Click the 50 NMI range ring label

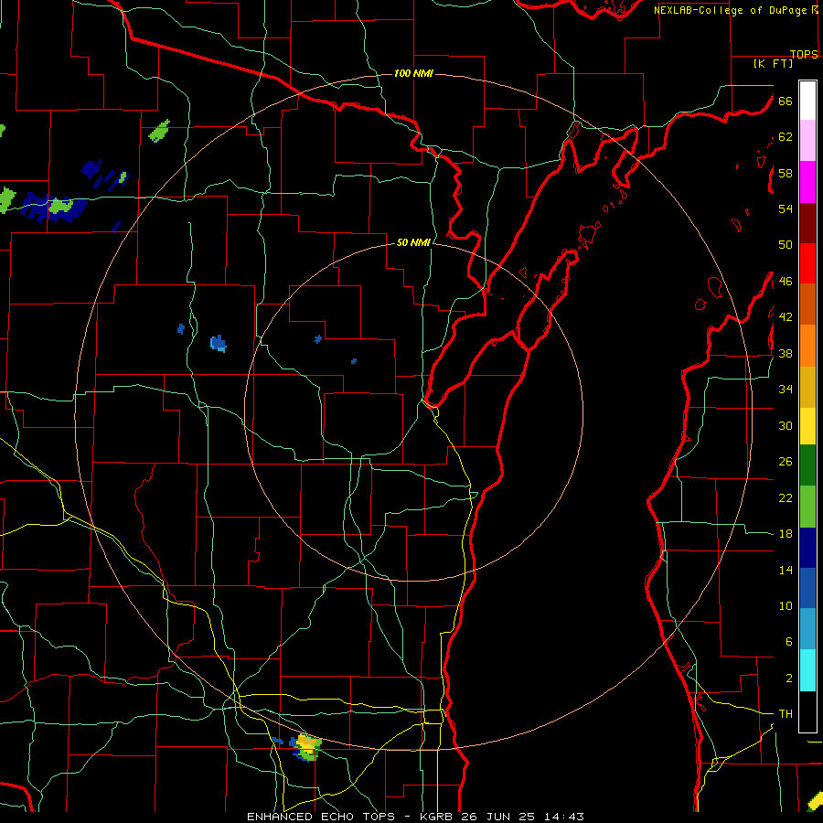click(x=413, y=242)
